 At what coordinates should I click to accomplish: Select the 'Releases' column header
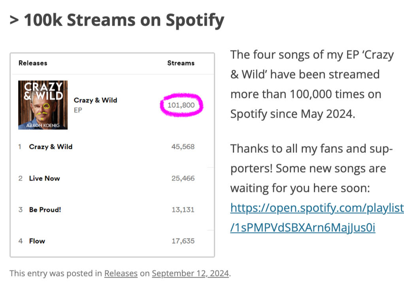click(x=33, y=63)
